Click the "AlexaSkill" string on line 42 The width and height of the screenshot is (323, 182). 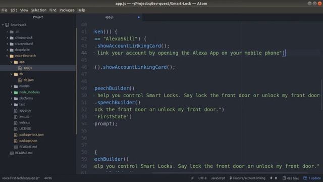(x=120, y=39)
